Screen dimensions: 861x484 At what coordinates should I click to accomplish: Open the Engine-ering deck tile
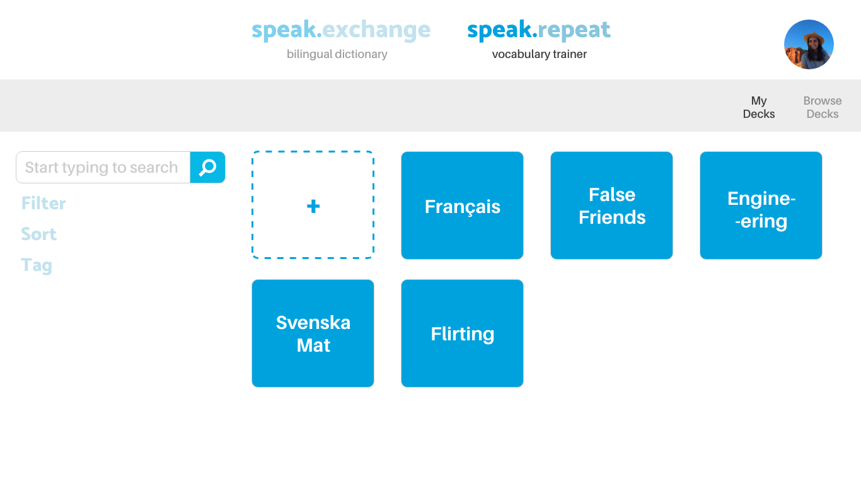tap(761, 205)
